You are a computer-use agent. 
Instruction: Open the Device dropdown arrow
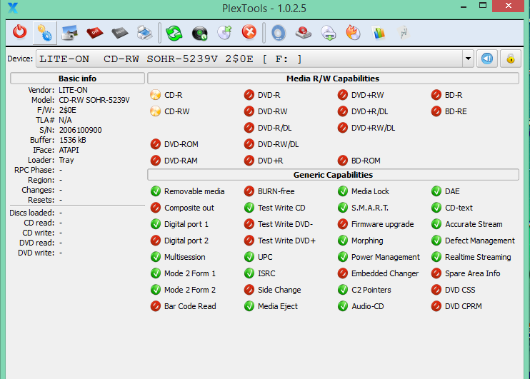click(x=468, y=59)
